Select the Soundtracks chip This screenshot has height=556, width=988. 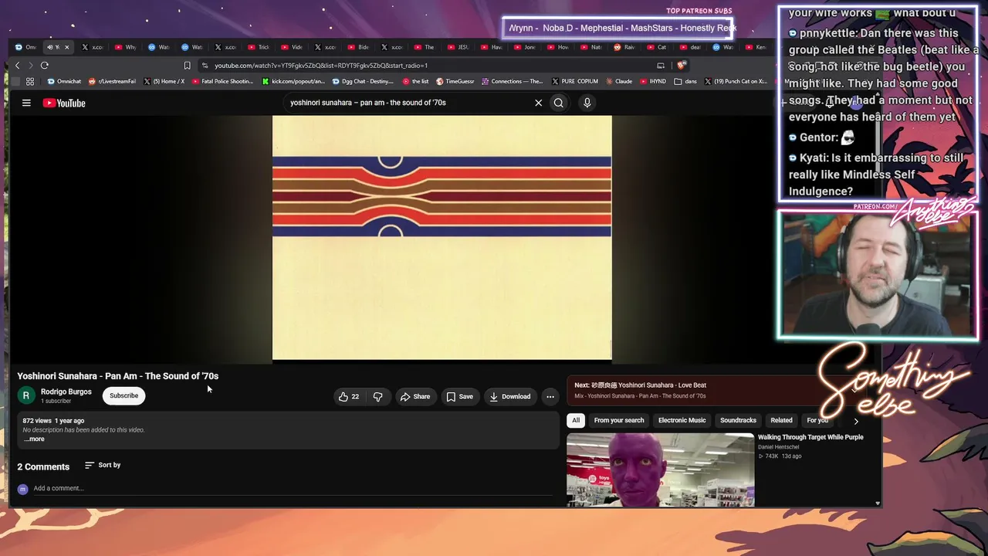738,420
